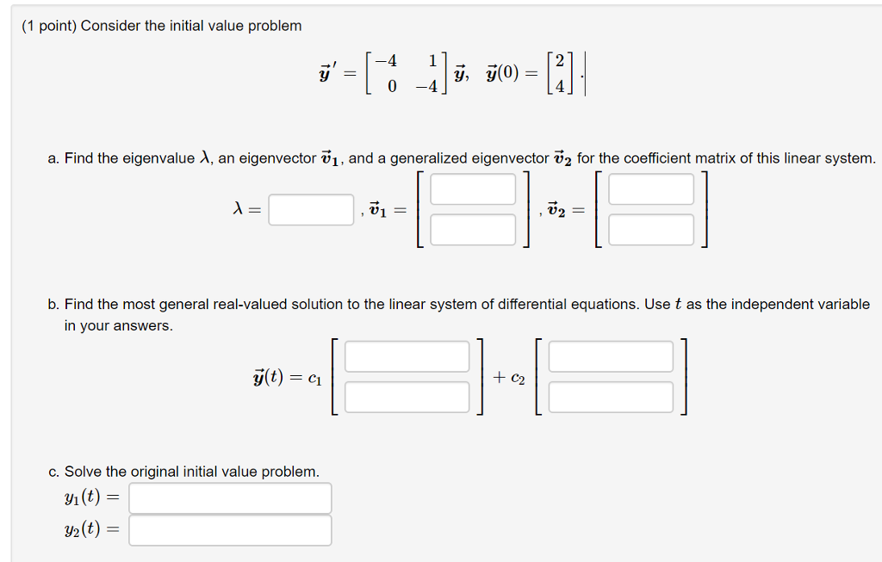882x562 pixels.
Task: Click the λ eigenvalue input field
Action: [x=310, y=210]
